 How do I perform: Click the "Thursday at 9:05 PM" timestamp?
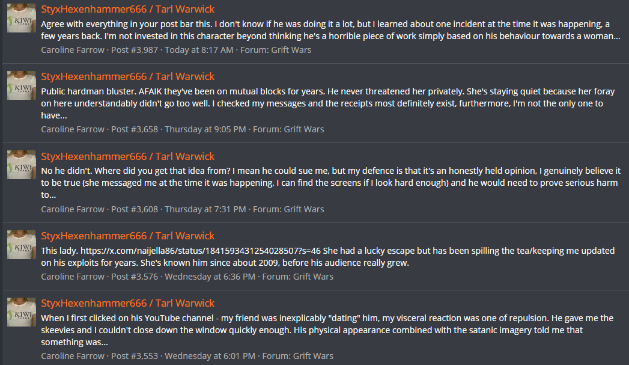click(205, 129)
